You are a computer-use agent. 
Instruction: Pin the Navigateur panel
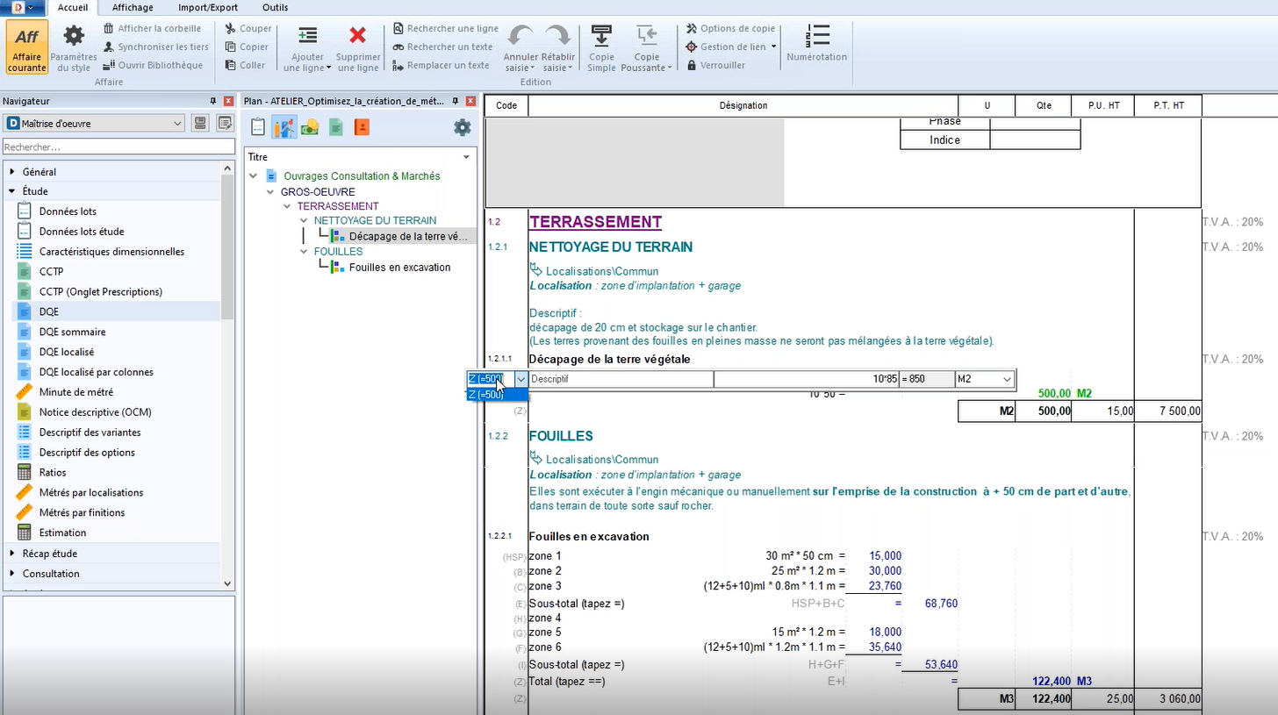[212, 101]
